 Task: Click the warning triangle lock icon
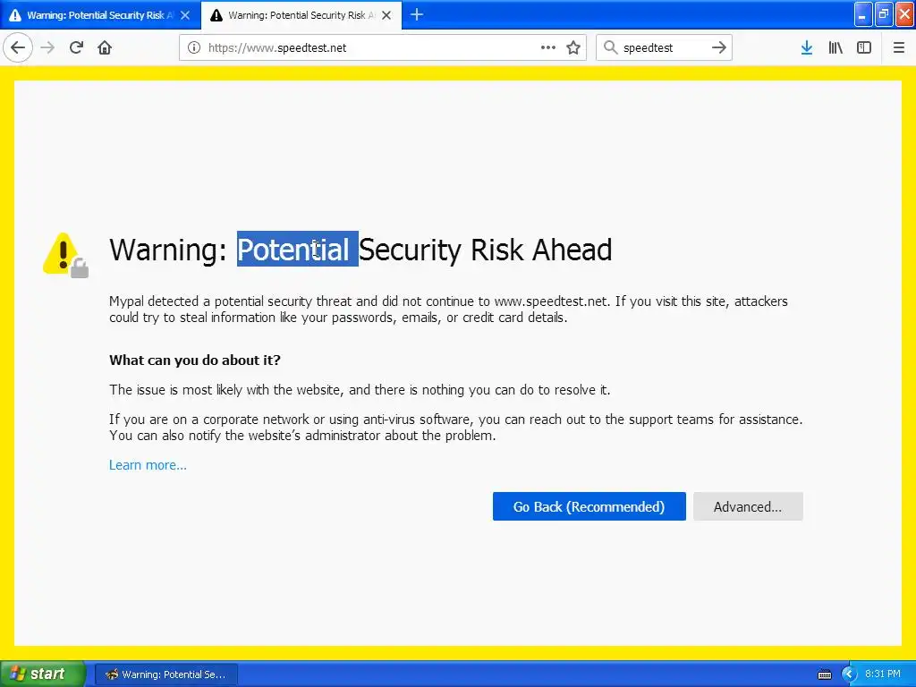(65, 255)
